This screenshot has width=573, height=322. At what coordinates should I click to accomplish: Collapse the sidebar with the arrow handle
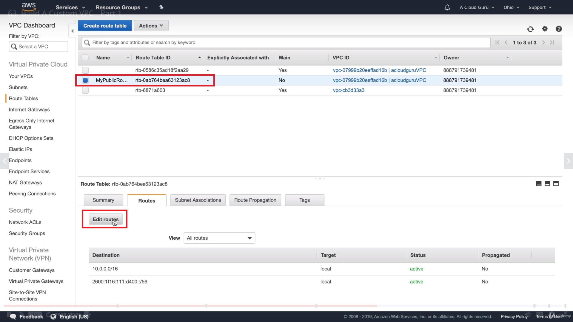(x=72, y=31)
